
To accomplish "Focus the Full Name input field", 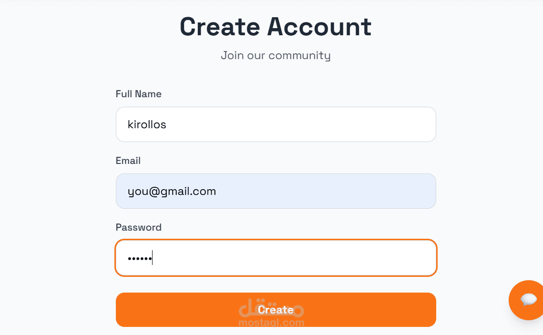I will (x=276, y=124).
